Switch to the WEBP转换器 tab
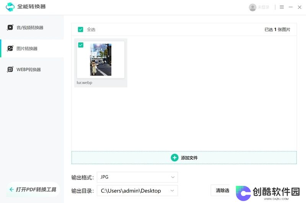This screenshot has height=203, width=306. [x=32, y=70]
